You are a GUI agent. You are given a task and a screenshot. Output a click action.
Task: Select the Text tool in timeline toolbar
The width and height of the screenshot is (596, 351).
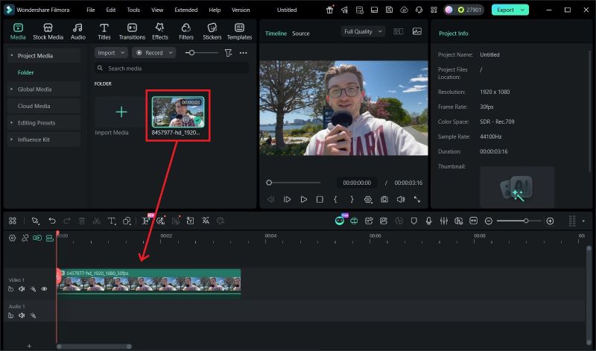[111, 221]
